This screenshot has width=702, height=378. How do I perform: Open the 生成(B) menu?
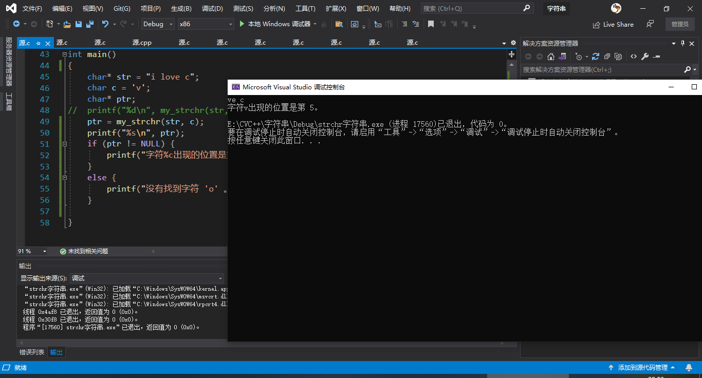point(181,9)
